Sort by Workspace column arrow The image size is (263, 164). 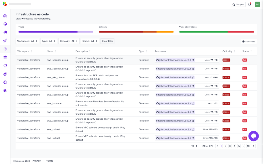pos(31,51)
